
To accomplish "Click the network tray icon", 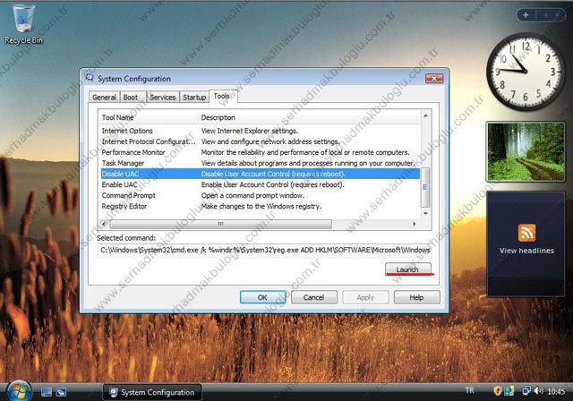I will tap(526, 391).
